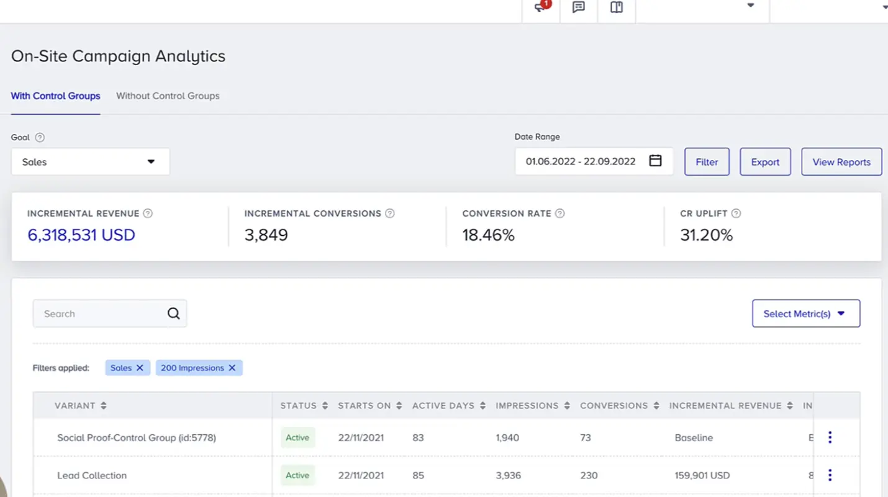
Task: Remove the 200 Impressions filter chip
Action: tap(232, 367)
